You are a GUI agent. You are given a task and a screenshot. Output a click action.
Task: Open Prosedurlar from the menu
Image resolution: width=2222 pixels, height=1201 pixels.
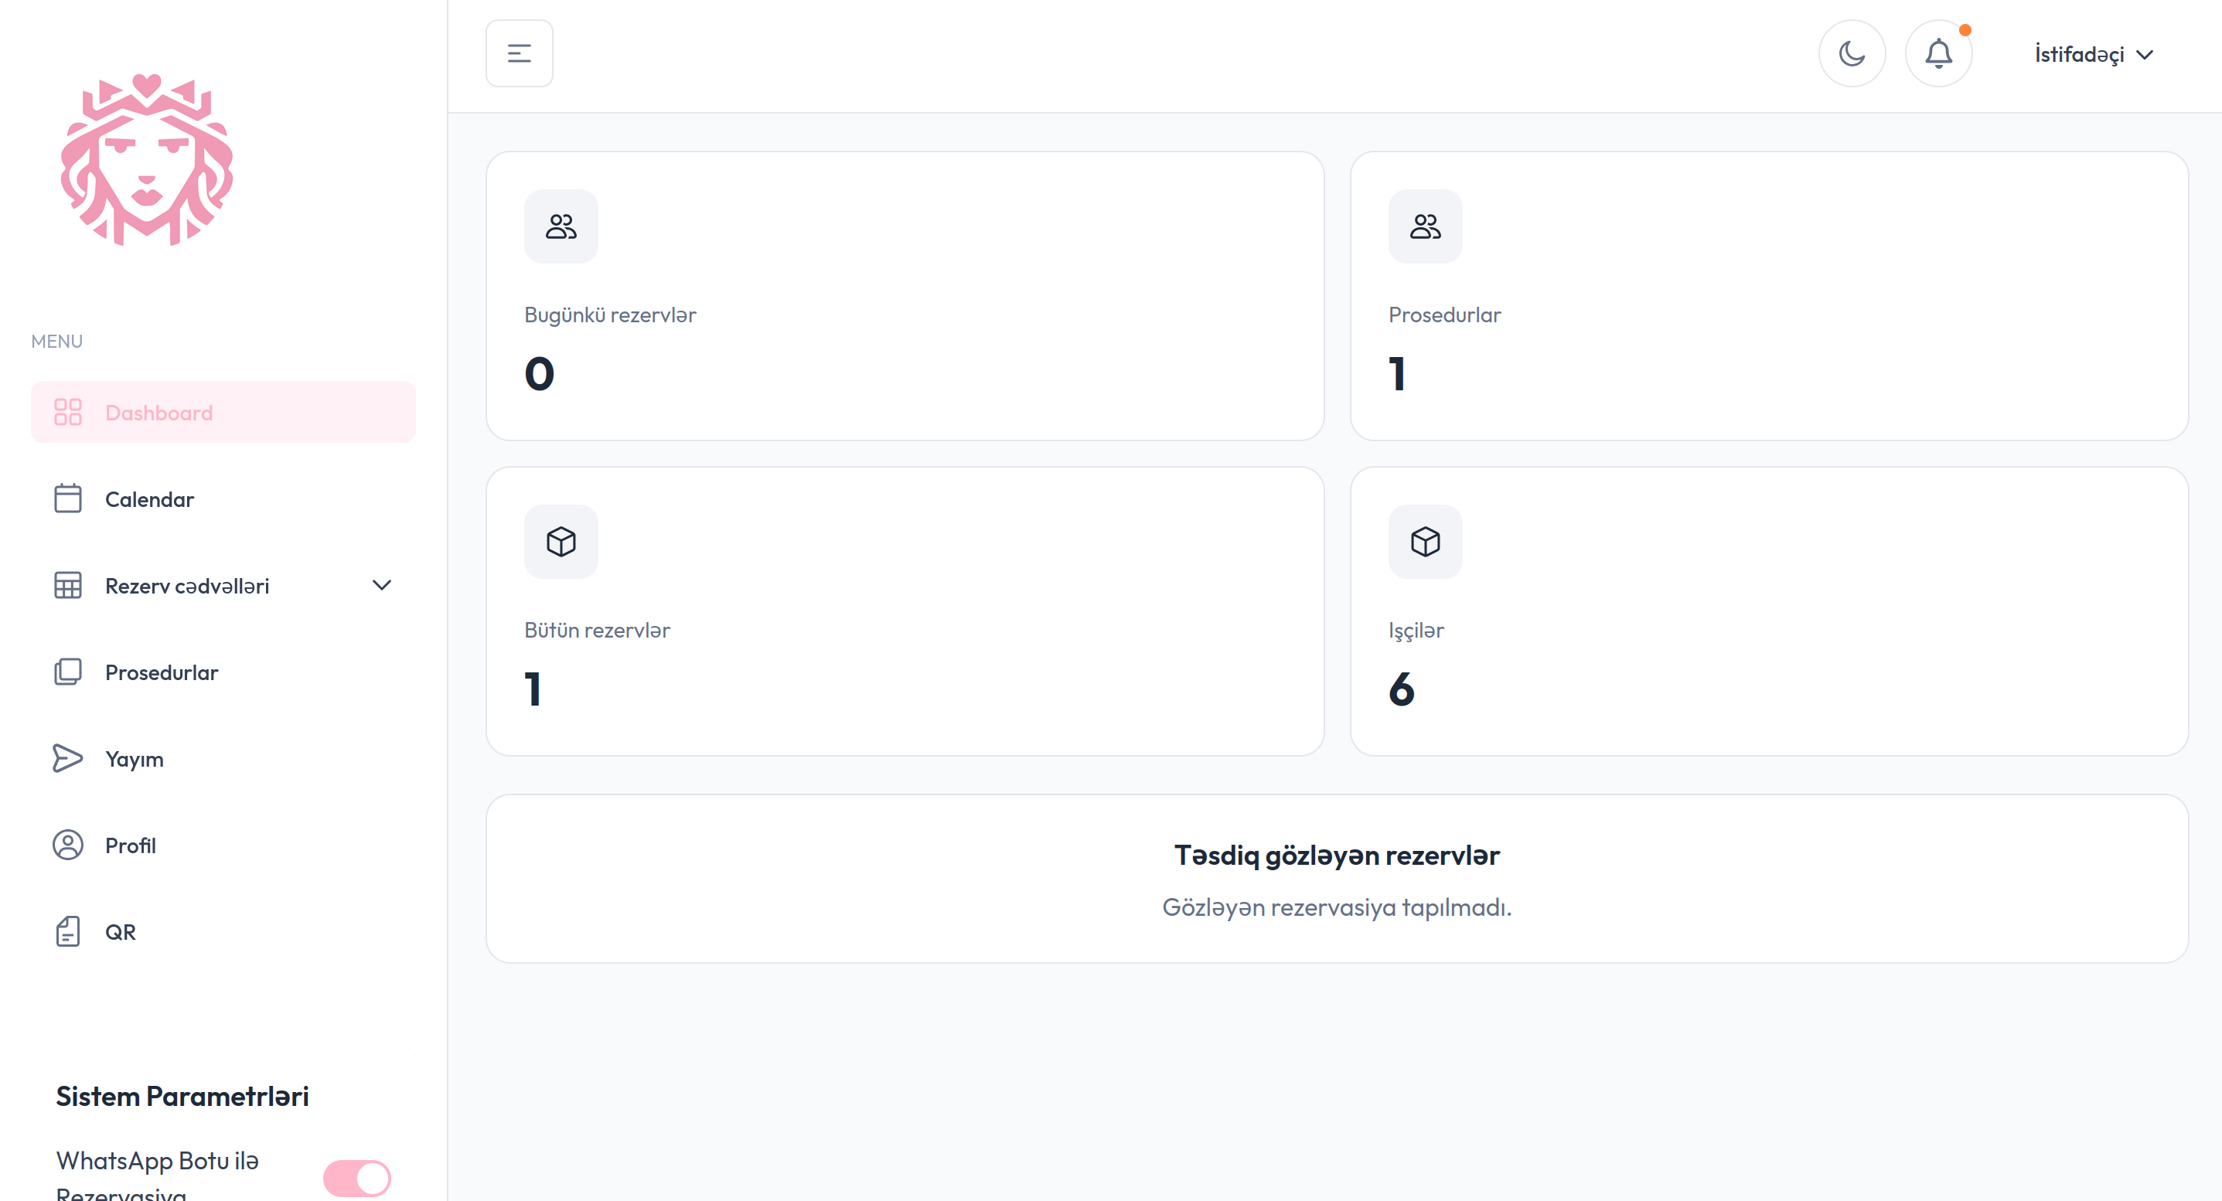point(162,672)
